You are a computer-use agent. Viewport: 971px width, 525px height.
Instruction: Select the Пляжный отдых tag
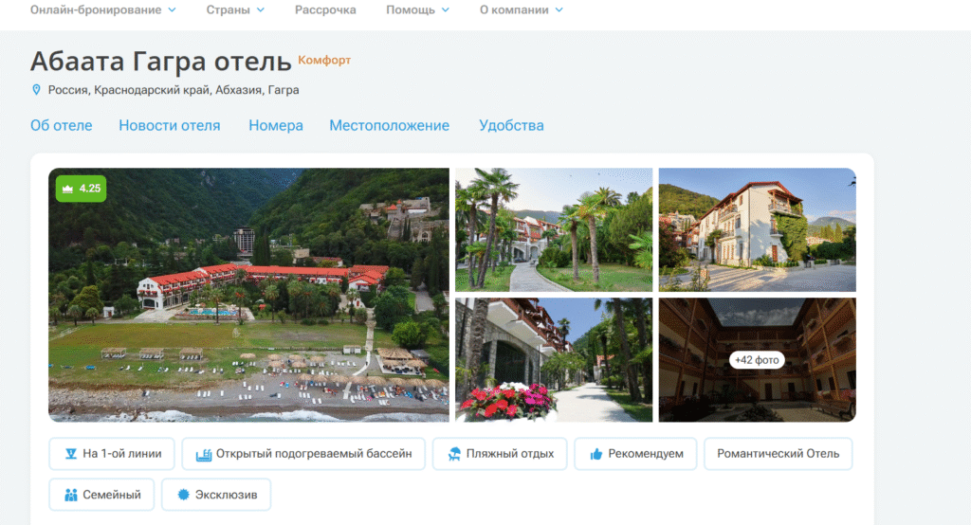click(500, 454)
